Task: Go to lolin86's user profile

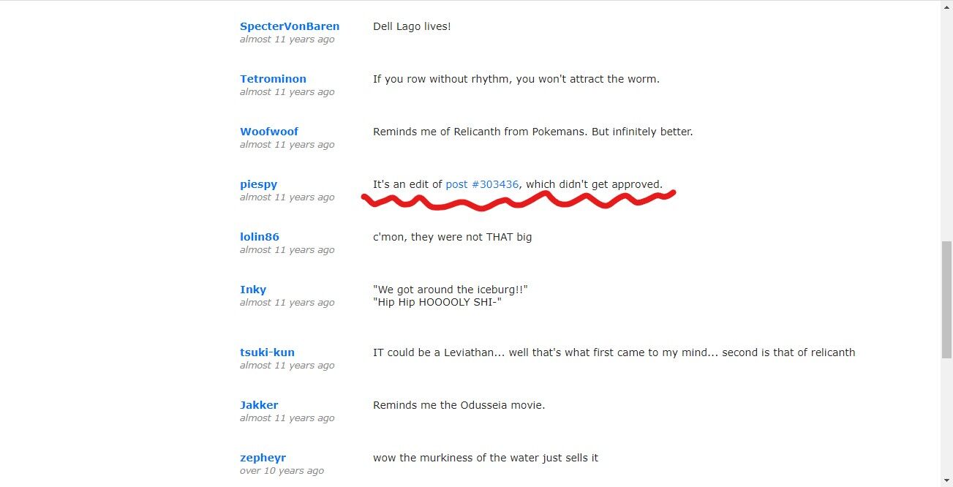Action: 260,237
